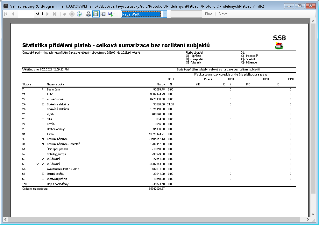Print the report
Image resolution: width=319 pixels, height=225 pixels.
89,14
